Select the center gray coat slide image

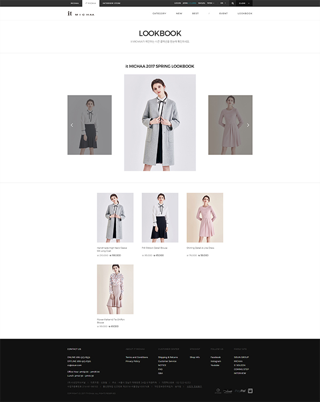(x=160, y=123)
